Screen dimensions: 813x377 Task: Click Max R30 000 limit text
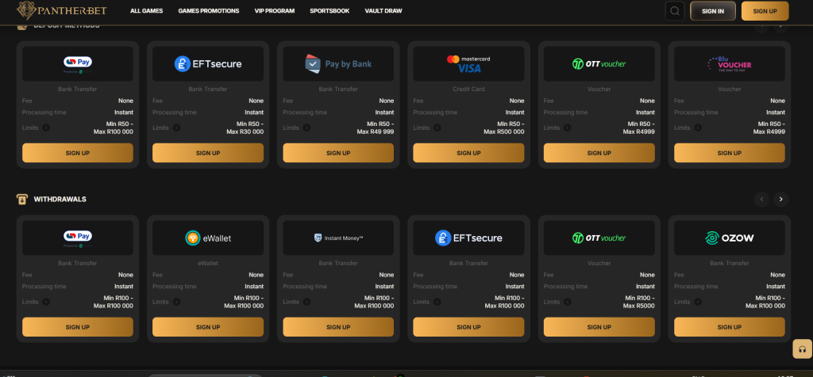[x=245, y=132]
